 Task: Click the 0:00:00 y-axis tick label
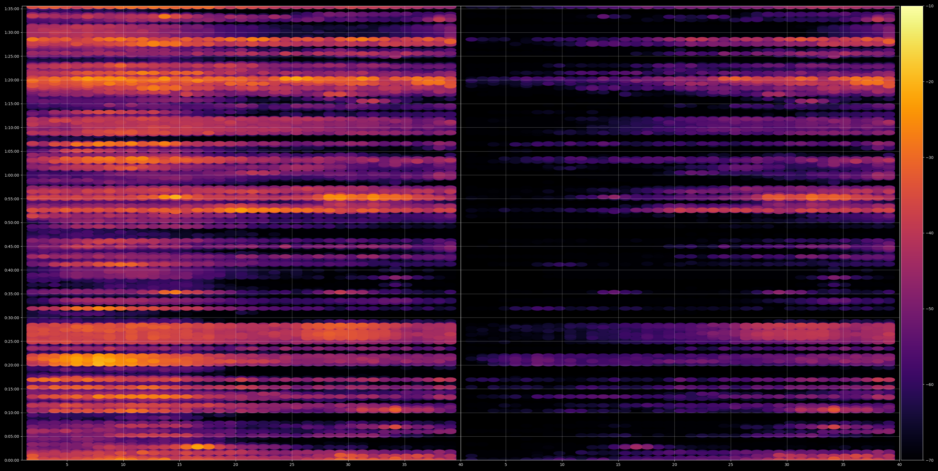pyautogui.click(x=12, y=460)
